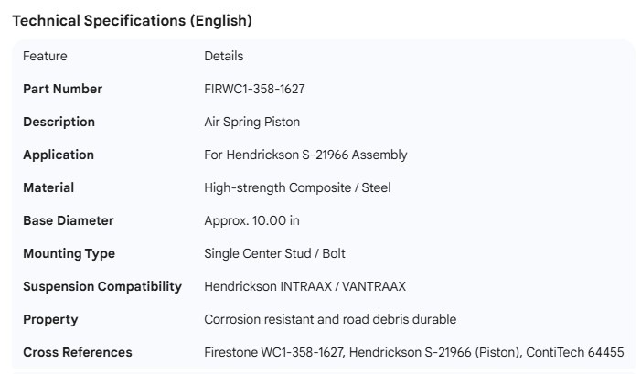Click the Base Diameter label
641x374 pixels.
click(69, 220)
